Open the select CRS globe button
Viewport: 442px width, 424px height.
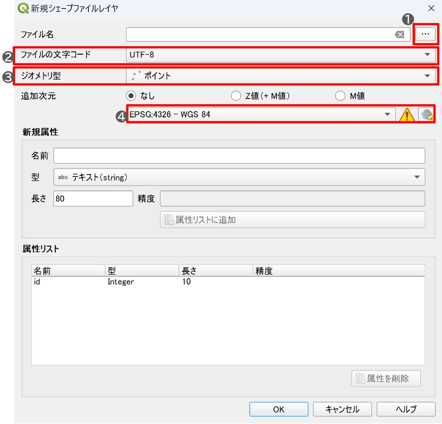point(427,114)
